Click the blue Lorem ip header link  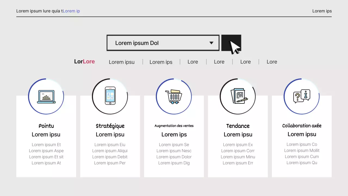coord(71,11)
